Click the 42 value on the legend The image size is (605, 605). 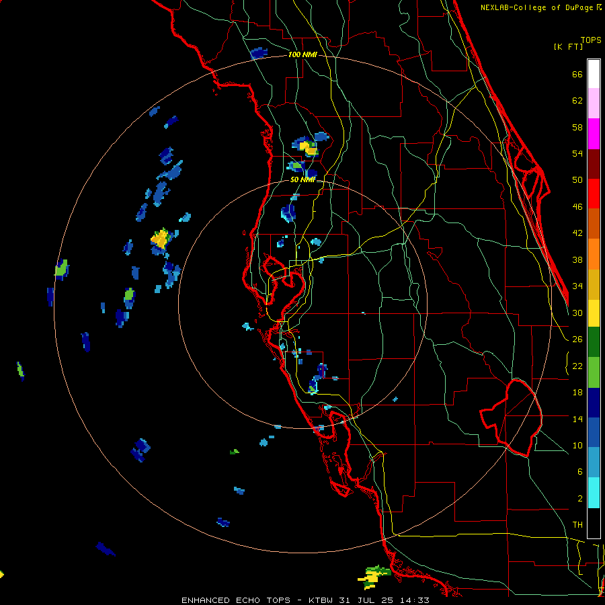coord(577,233)
